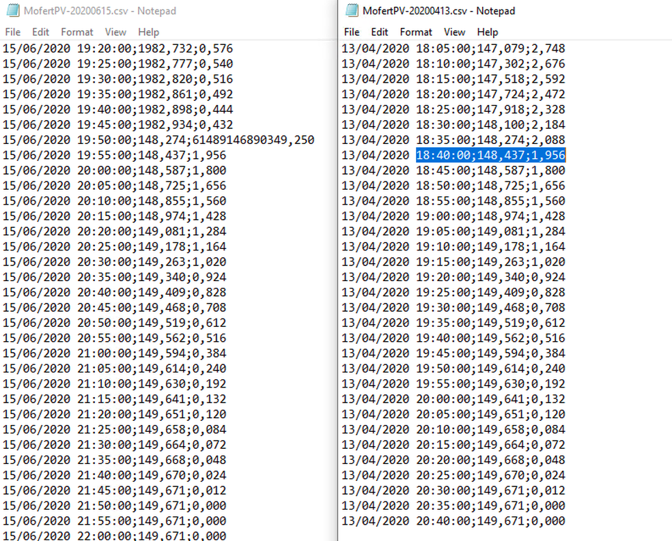This screenshot has width=672, height=541.
Task: Click line 15/06/2020 21:15:00;149,641;0,132
Action: [x=115, y=399]
